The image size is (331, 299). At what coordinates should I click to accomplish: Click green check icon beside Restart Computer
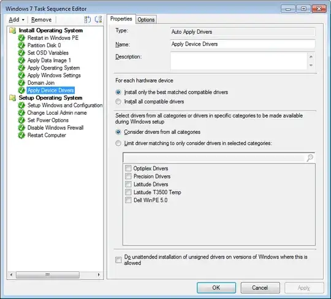21,135
